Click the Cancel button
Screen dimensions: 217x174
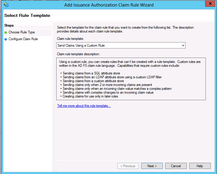176,166
